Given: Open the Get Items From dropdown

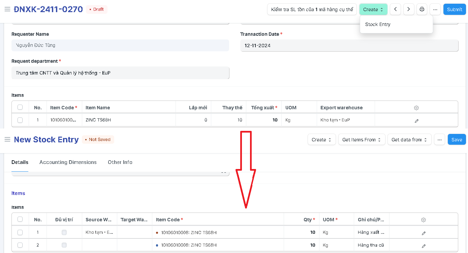Looking at the screenshot, I should coord(362,140).
